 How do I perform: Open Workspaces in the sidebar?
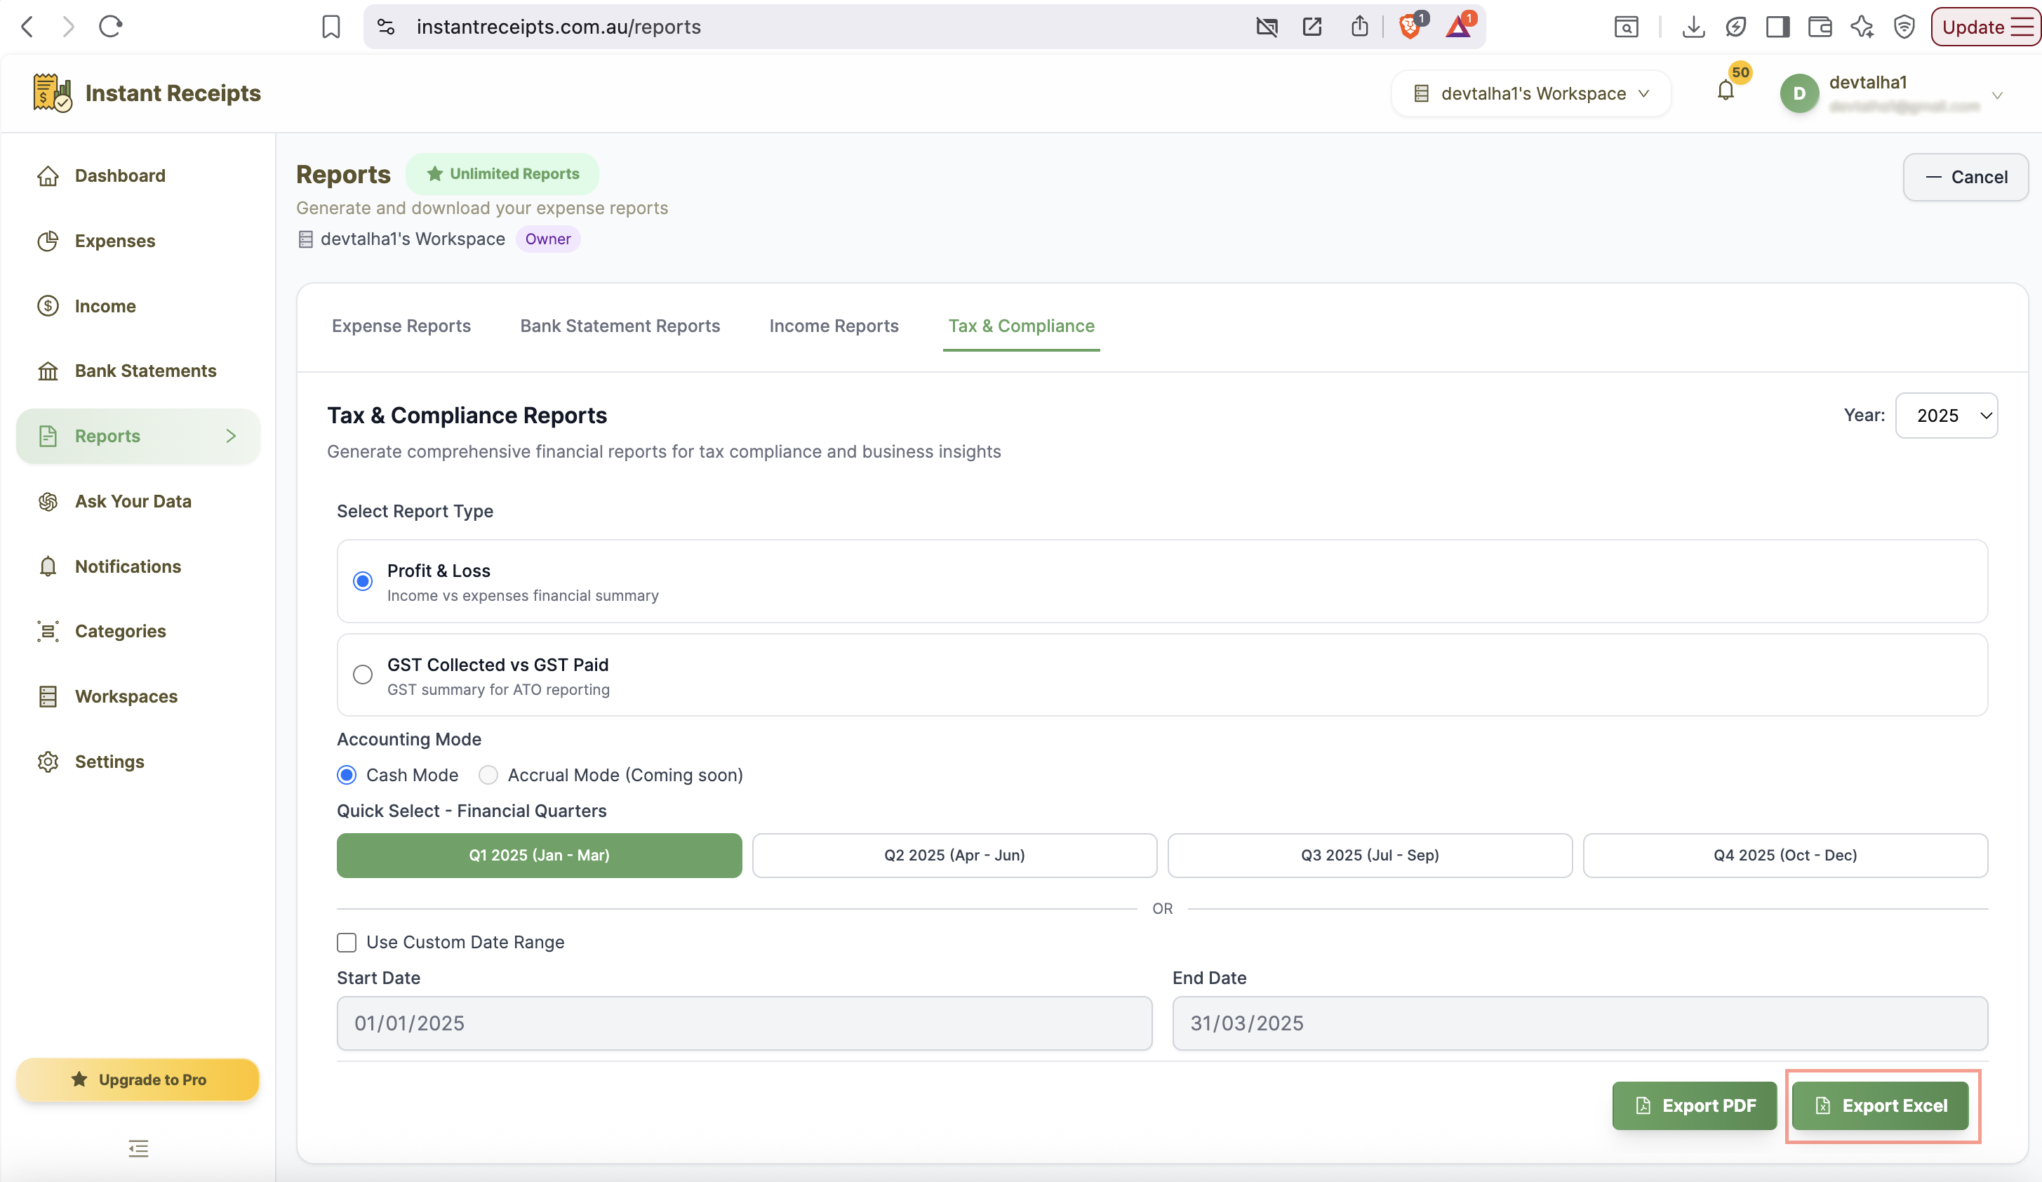[138, 696]
